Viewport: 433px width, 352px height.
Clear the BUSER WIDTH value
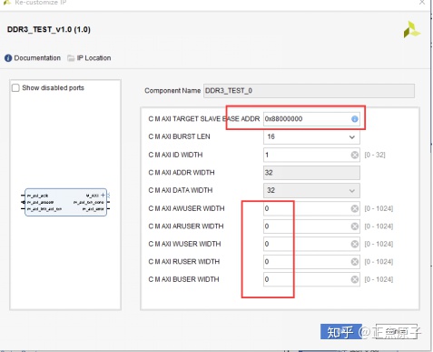tap(354, 279)
